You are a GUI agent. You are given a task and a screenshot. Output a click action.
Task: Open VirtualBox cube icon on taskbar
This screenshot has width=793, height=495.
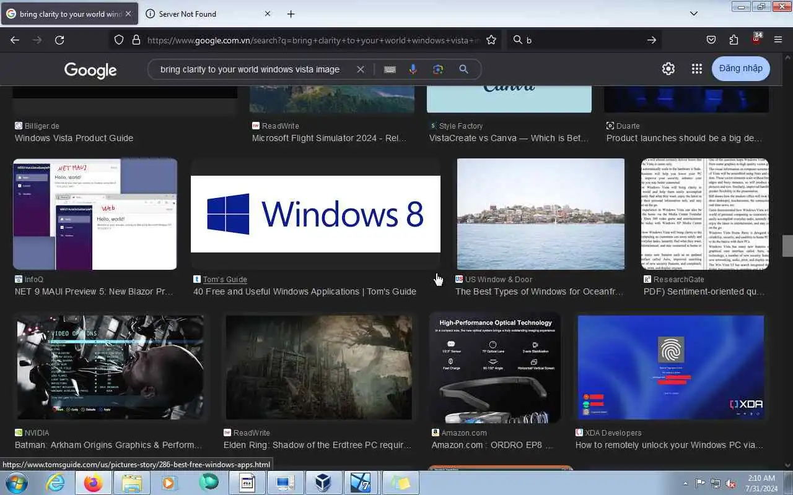pyautogui.click(x=323, y=483)
